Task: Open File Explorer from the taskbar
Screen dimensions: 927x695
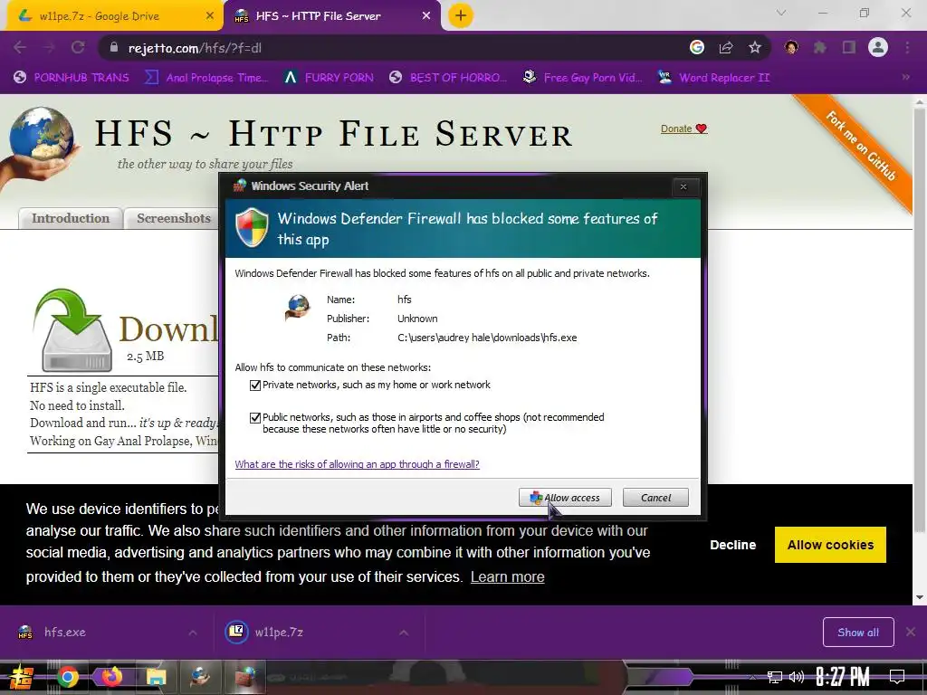Action: [156, 677]
